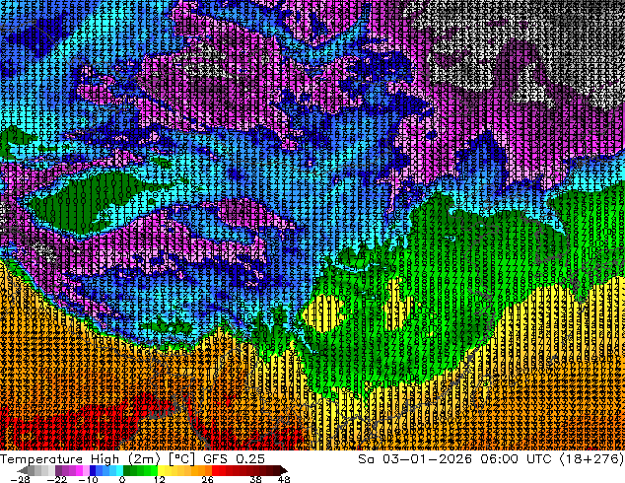Viewport: 625px width, 483px height.
Task: Click the '[°C]' unit label
Action: [x=181, y=459]
